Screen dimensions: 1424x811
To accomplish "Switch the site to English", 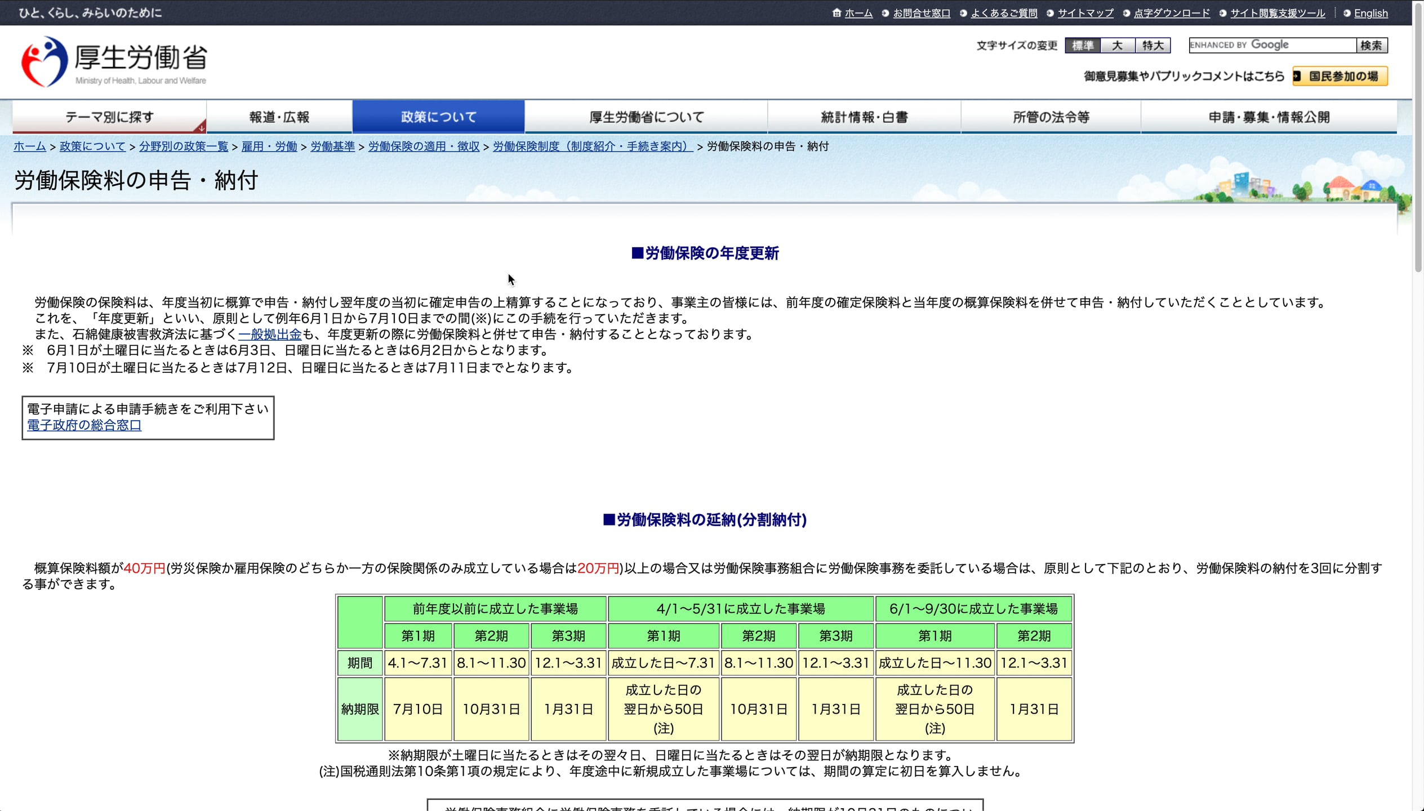I will click(1371, 12).
